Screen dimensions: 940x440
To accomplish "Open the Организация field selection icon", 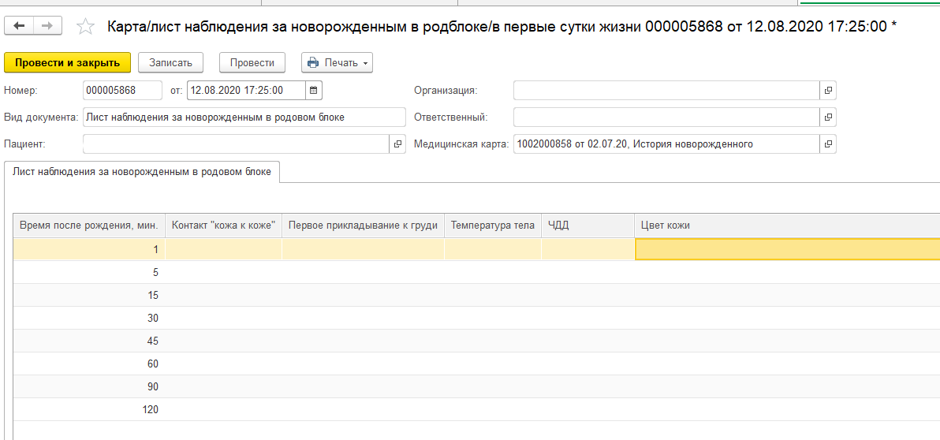I will pos(828,91).
